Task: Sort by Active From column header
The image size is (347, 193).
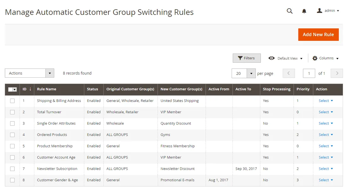Action: 219,89
